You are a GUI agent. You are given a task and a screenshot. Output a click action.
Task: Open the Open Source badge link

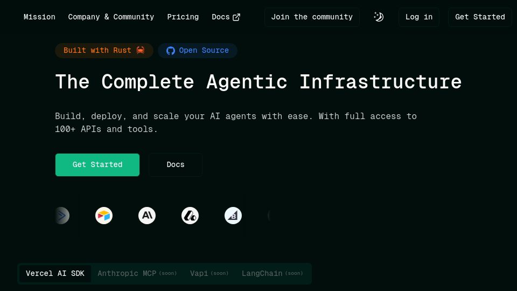coord(198,51)
